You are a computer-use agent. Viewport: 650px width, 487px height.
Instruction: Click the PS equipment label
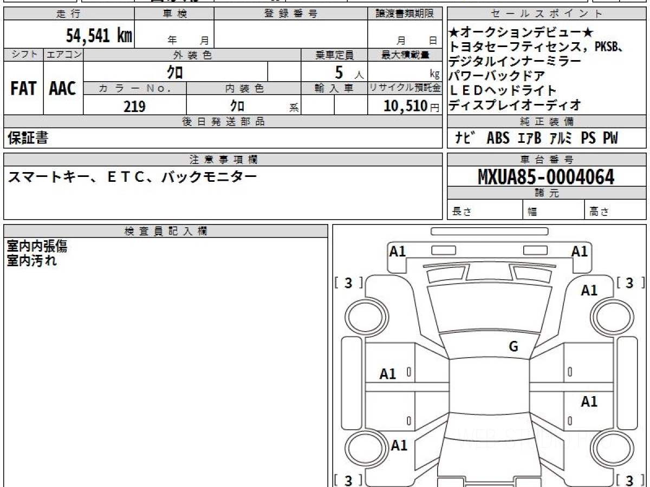click(x=588, y=138)
